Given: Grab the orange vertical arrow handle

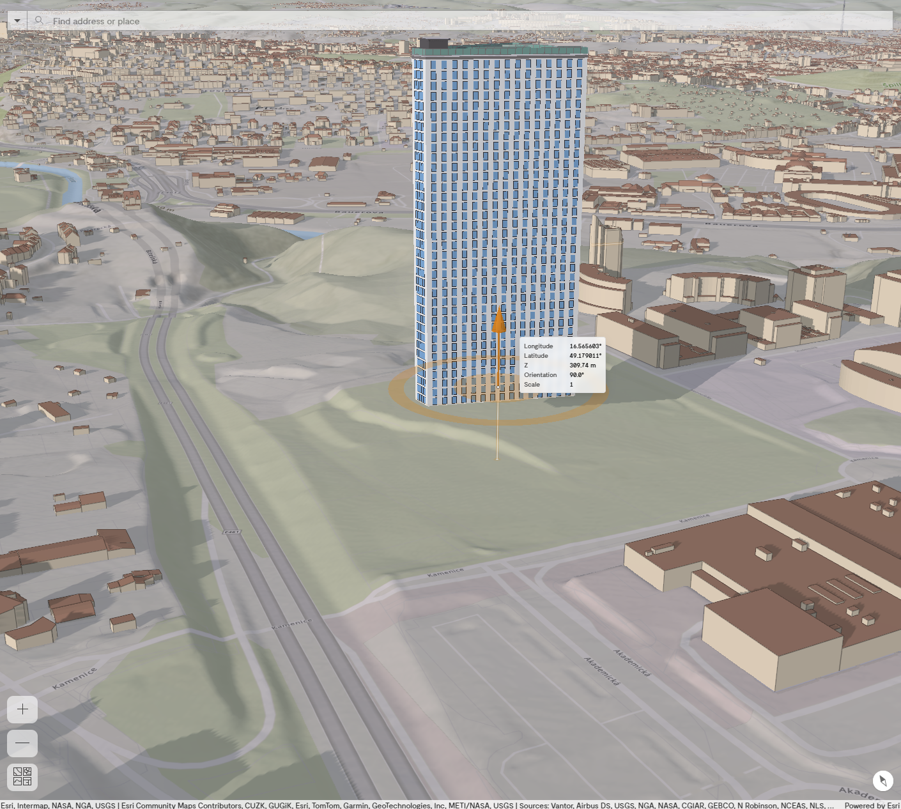Looking at the screenshot, I should (498, 321).
